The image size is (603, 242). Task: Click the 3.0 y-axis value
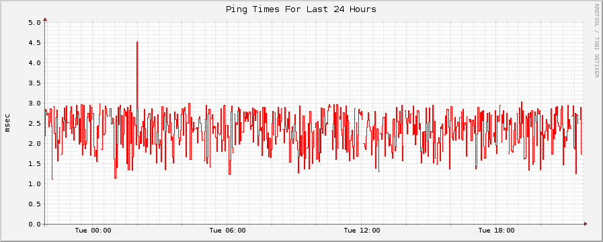(x=34, y=103)
